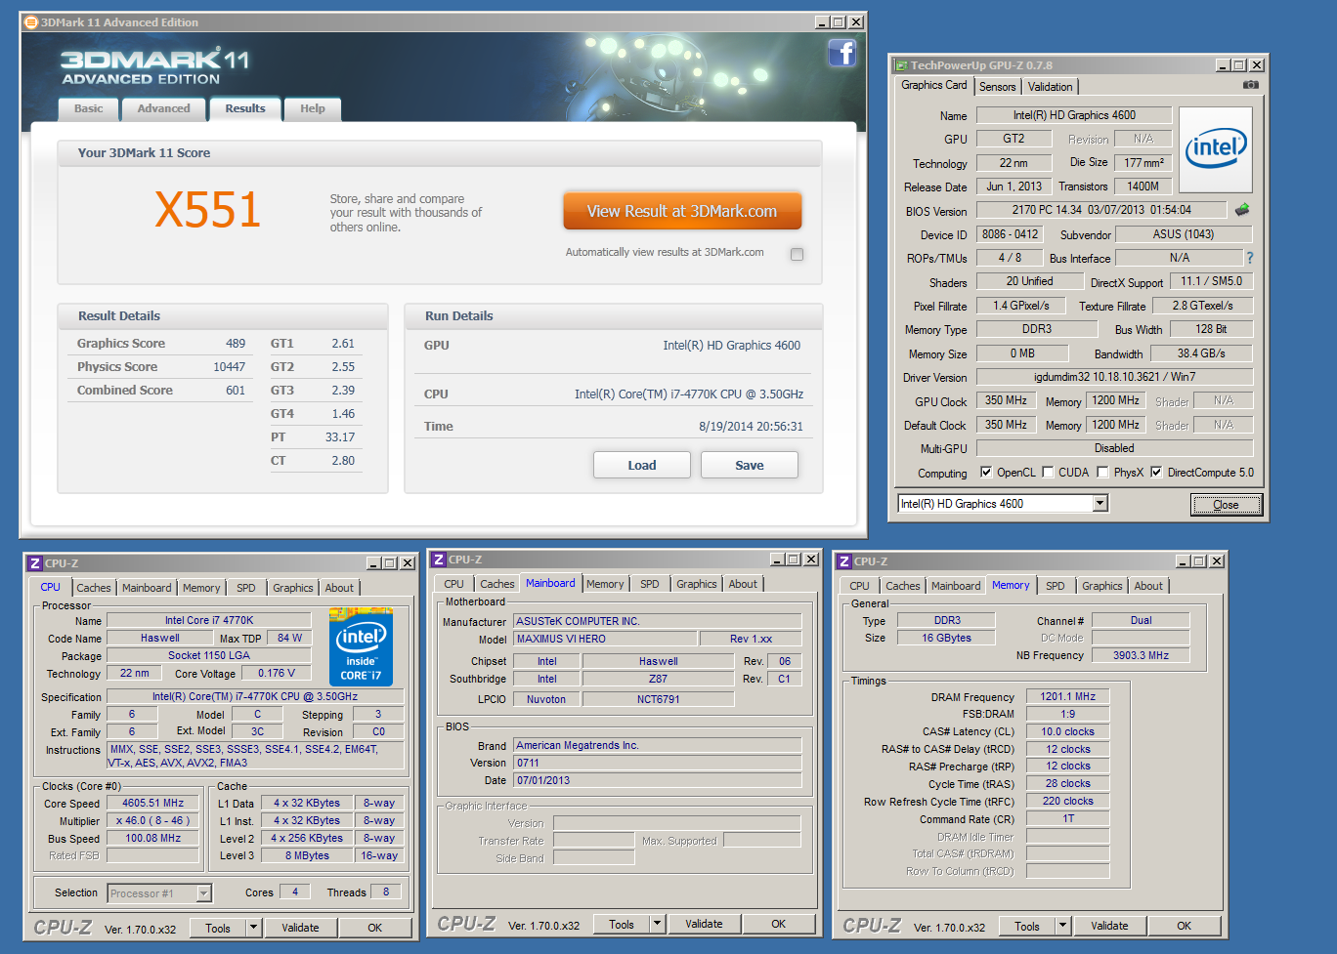The image size is (1337, 954).
Task: Click Tools button in CPU-Z Memory window
Action: (1028, 926)
